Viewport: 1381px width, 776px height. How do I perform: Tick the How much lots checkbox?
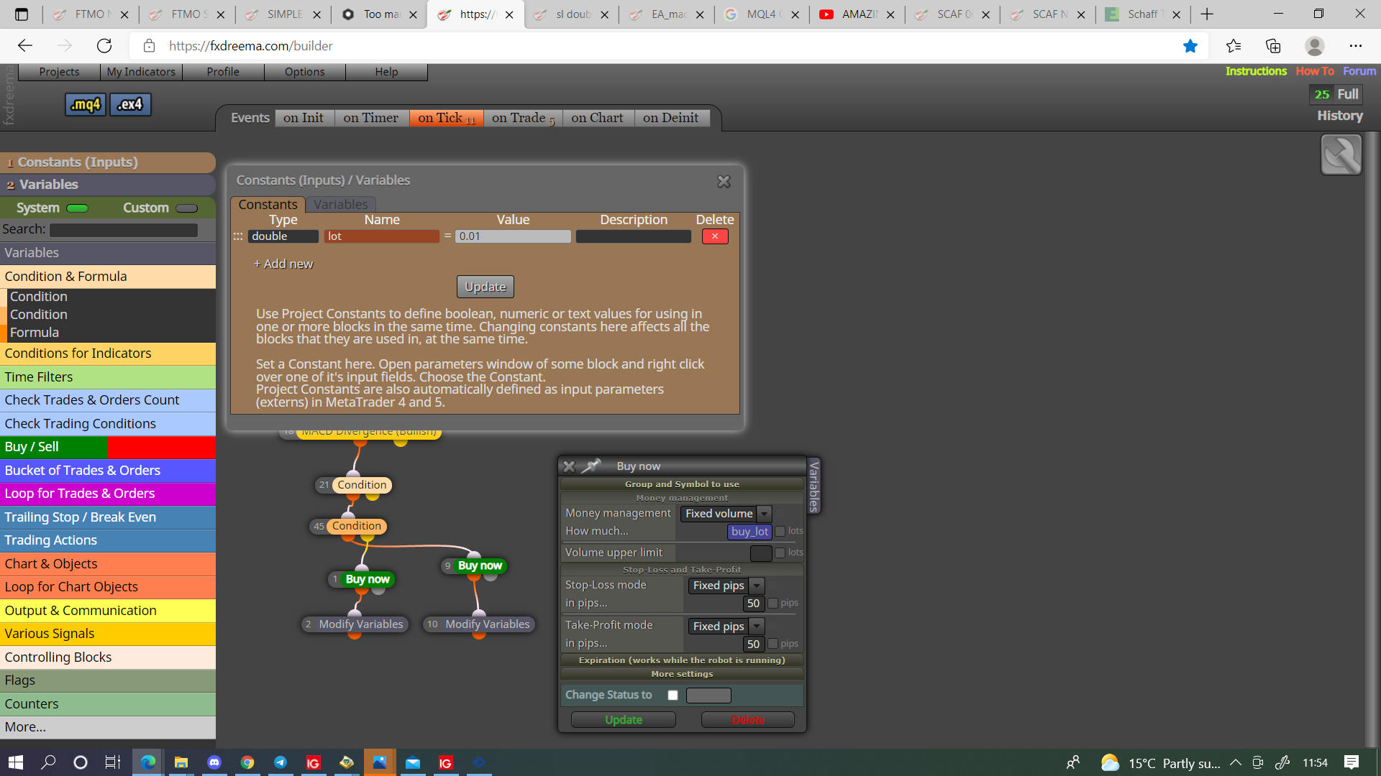[780, 532]
